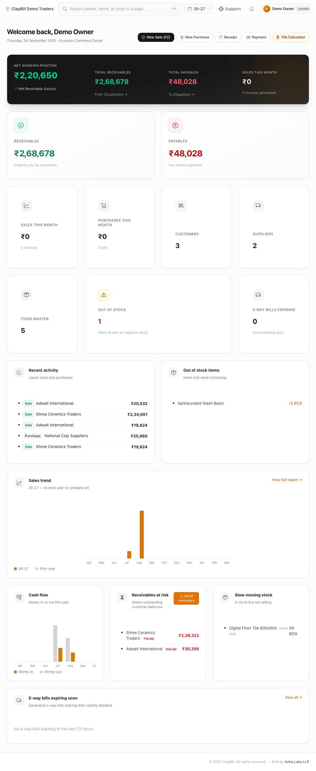
Task: Click the E-way bills expiring soon truck icon
Action: [19, 700]
